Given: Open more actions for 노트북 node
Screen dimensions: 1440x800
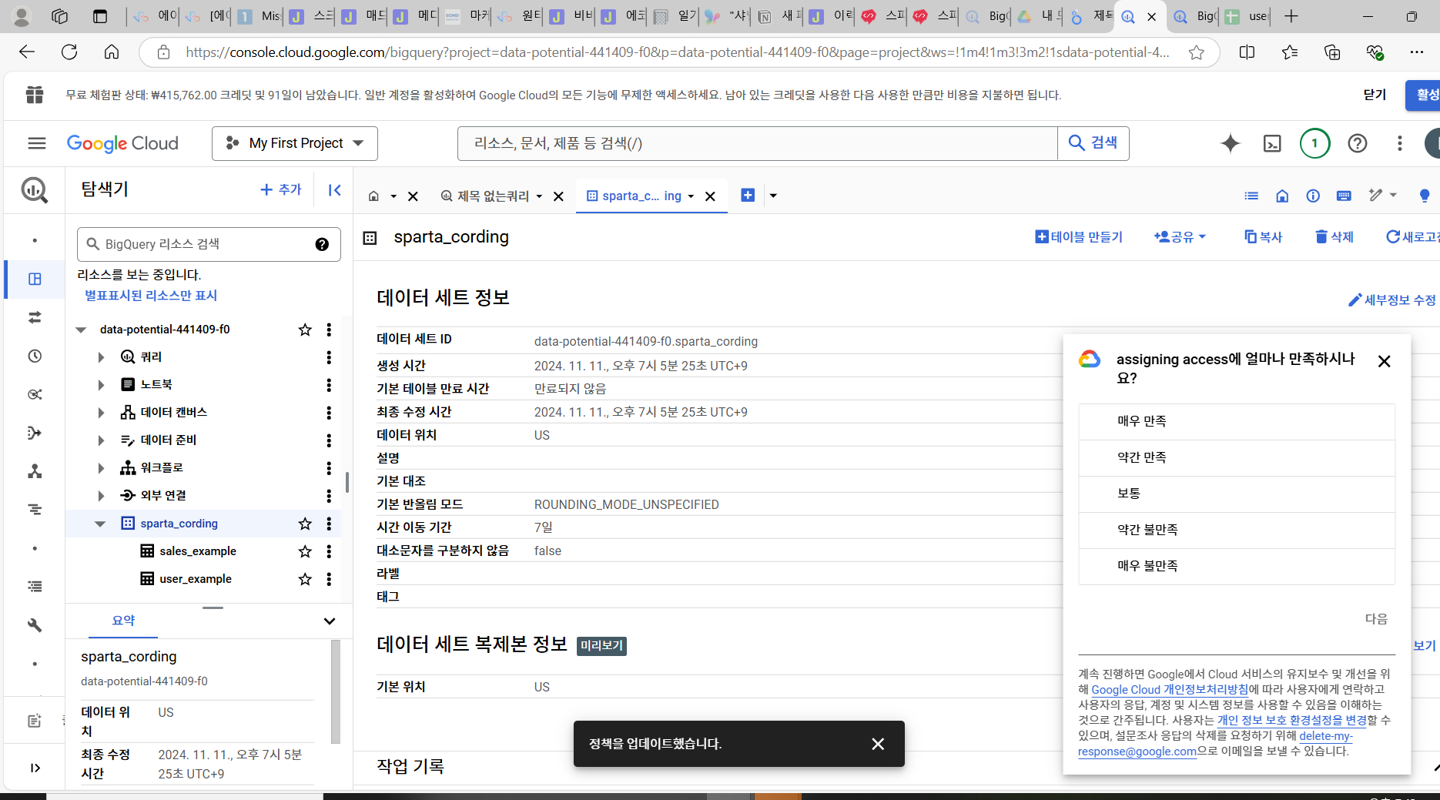Looking at the screenshot, I should [329, 385].
